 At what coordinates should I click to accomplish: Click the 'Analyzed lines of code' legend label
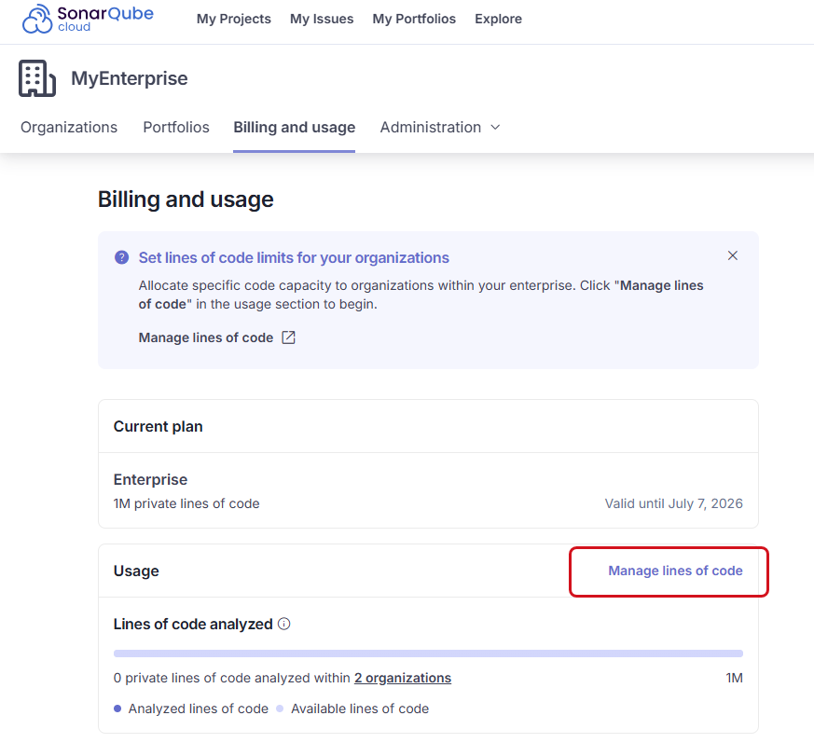(199, 709)
